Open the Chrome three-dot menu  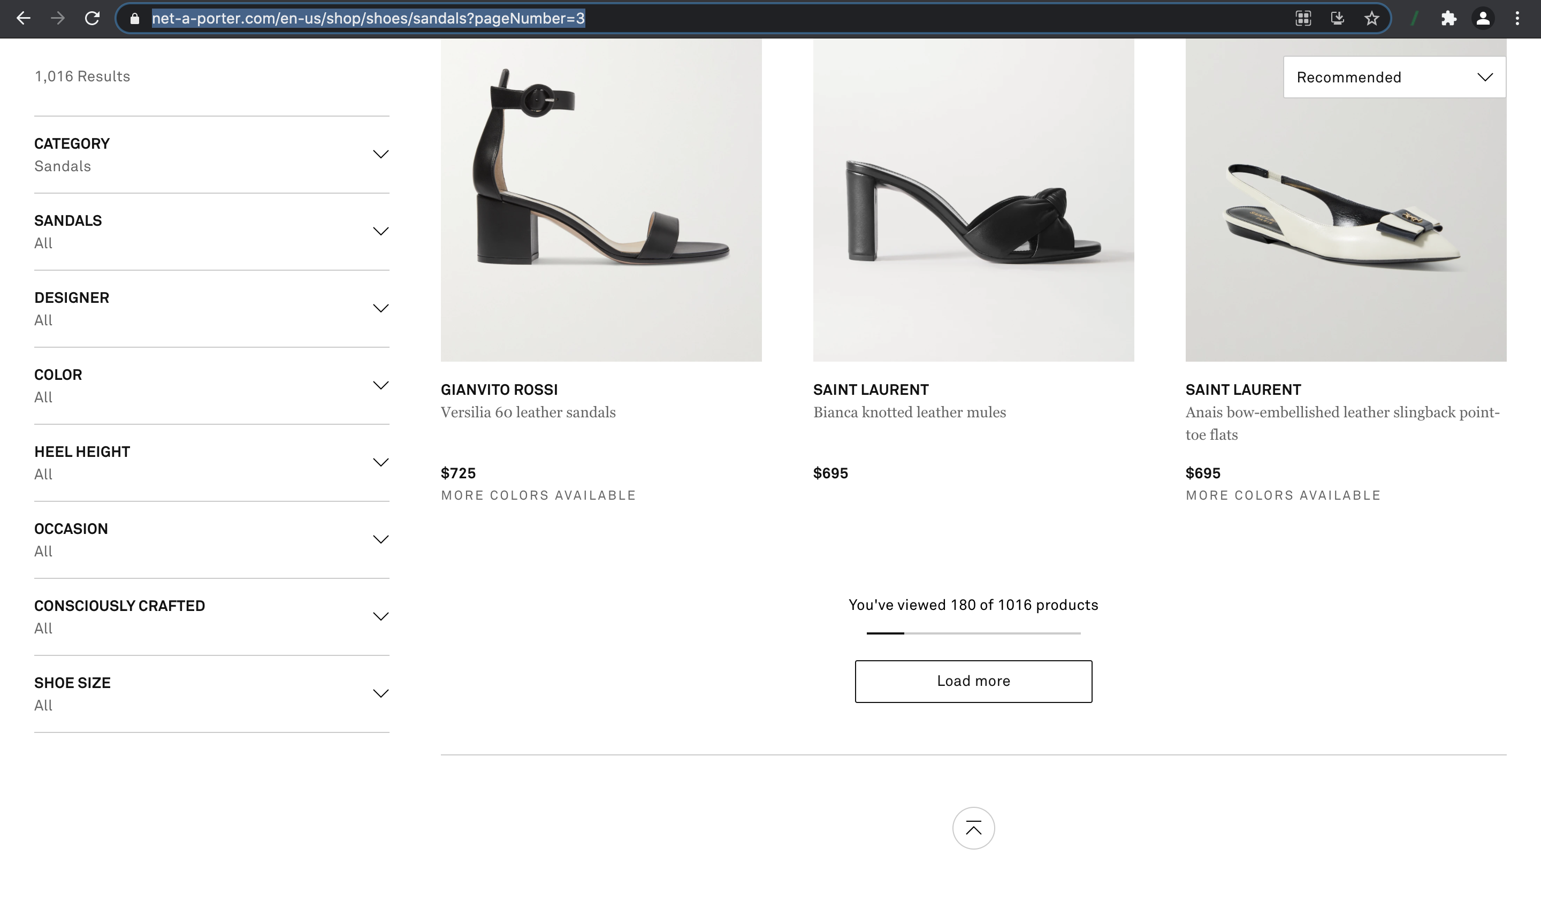[x=1517, y=19]
